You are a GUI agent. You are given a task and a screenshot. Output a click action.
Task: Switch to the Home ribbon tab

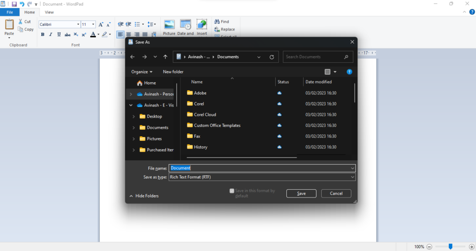click(29, 12)
